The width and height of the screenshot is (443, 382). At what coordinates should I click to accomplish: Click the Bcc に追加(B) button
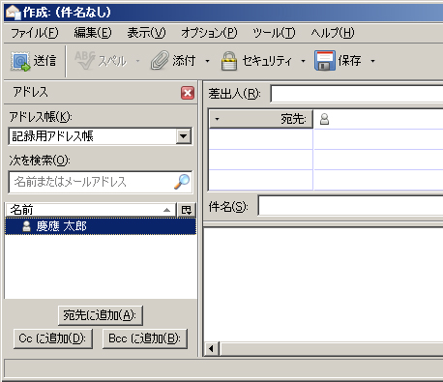[x=145, y=338]
